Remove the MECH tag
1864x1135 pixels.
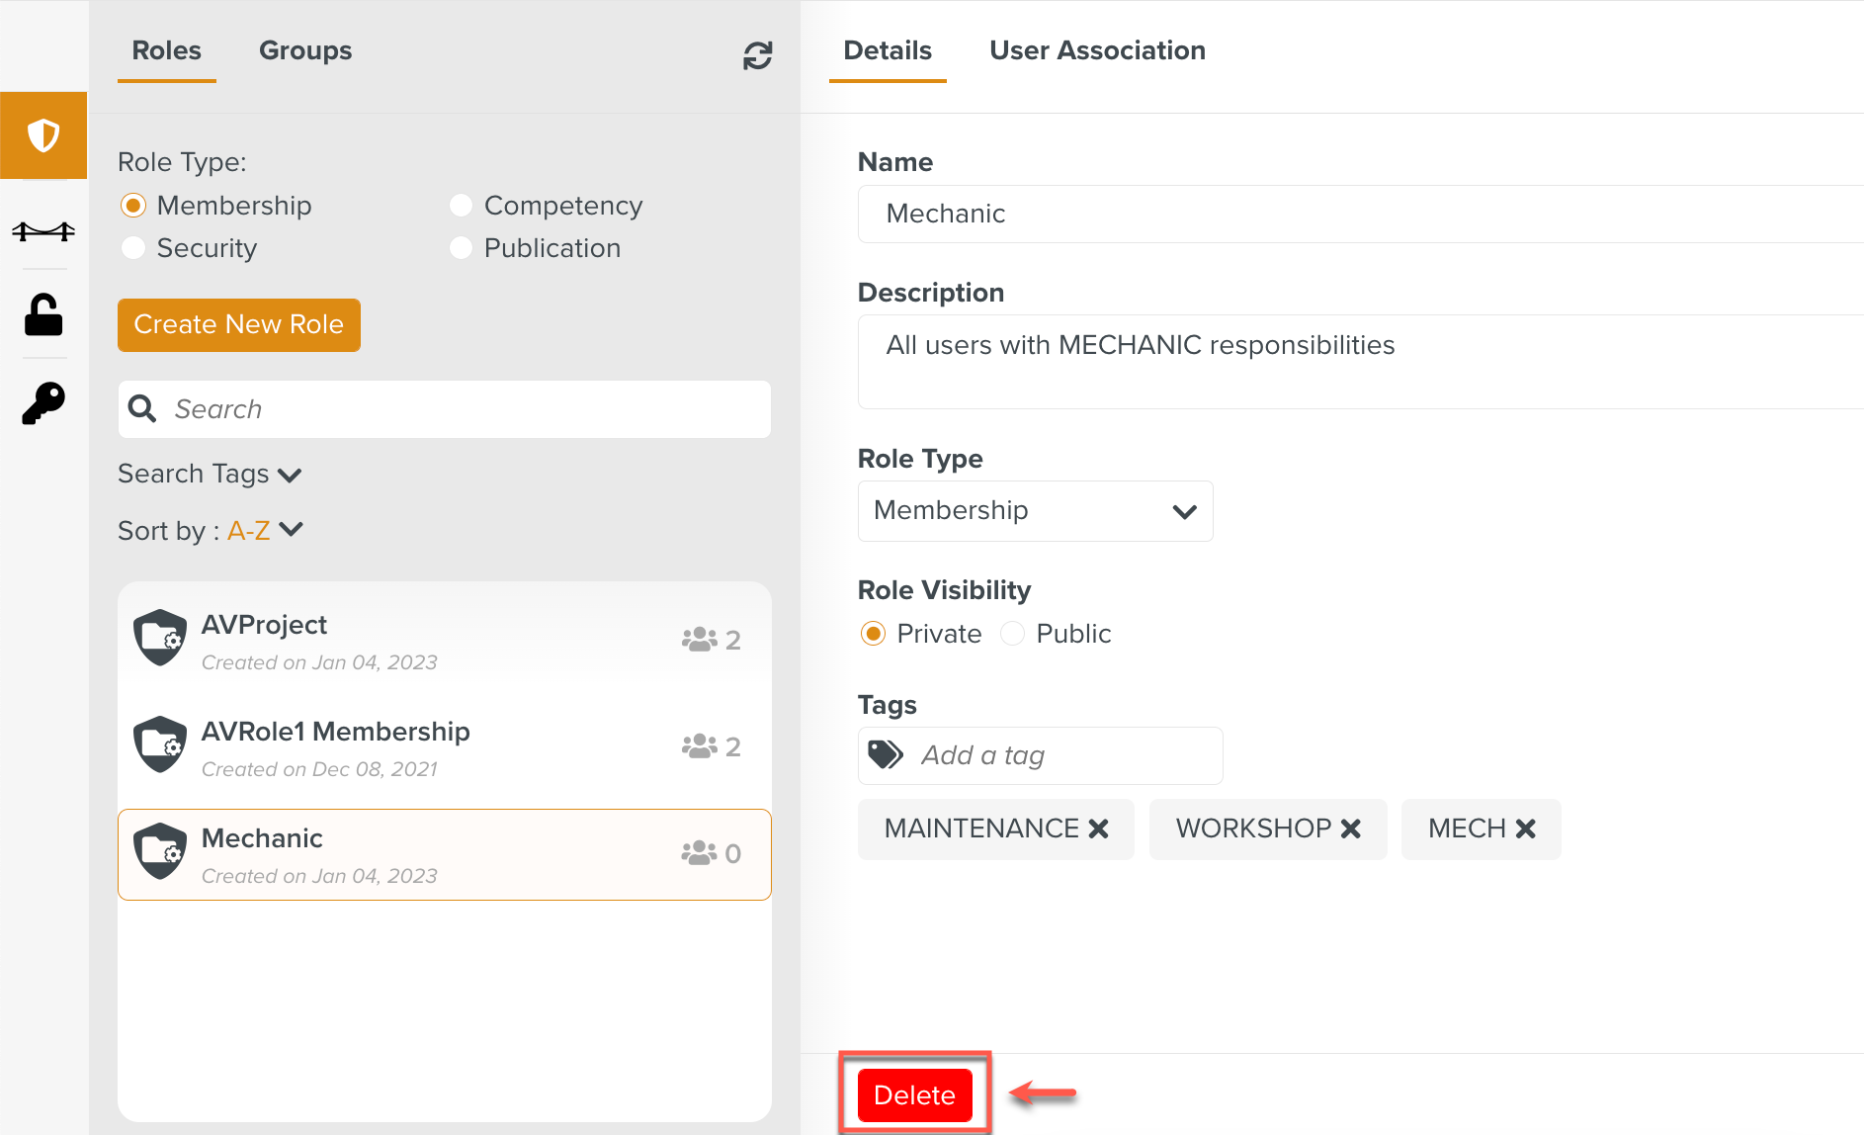coord(1526,829)
